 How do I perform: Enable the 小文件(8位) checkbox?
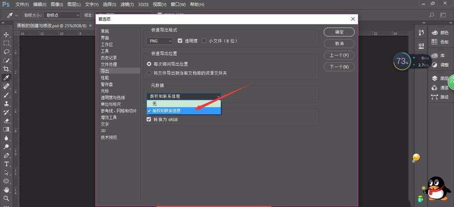pos(204,41)
